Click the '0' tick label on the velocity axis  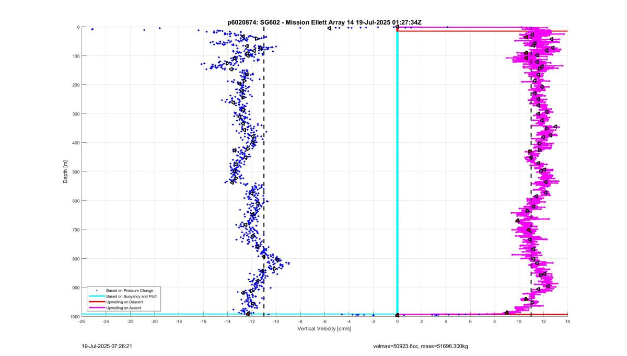tap(398, 321)
